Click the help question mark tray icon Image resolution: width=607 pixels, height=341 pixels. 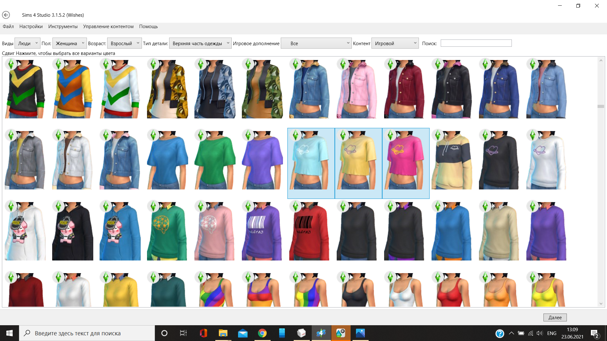500,333
